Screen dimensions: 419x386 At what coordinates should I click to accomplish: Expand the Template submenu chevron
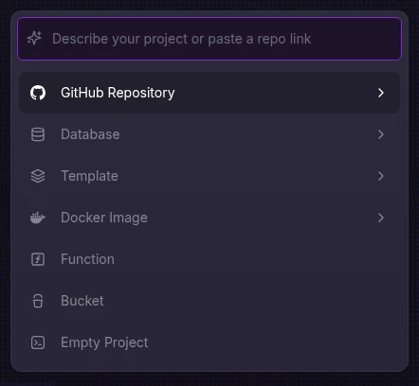coord(381,176)
